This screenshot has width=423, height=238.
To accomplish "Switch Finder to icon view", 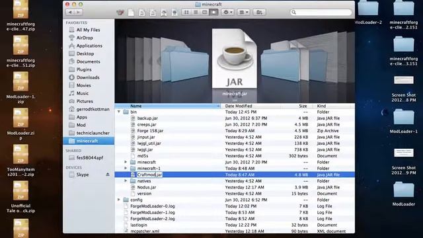I will [186, 12].
